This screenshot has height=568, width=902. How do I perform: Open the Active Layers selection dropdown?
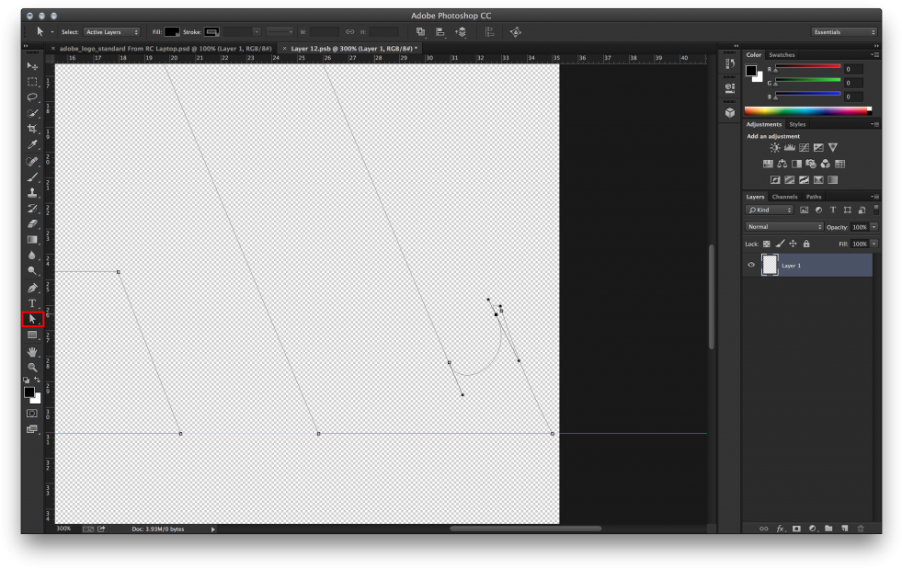click(110, 31)
